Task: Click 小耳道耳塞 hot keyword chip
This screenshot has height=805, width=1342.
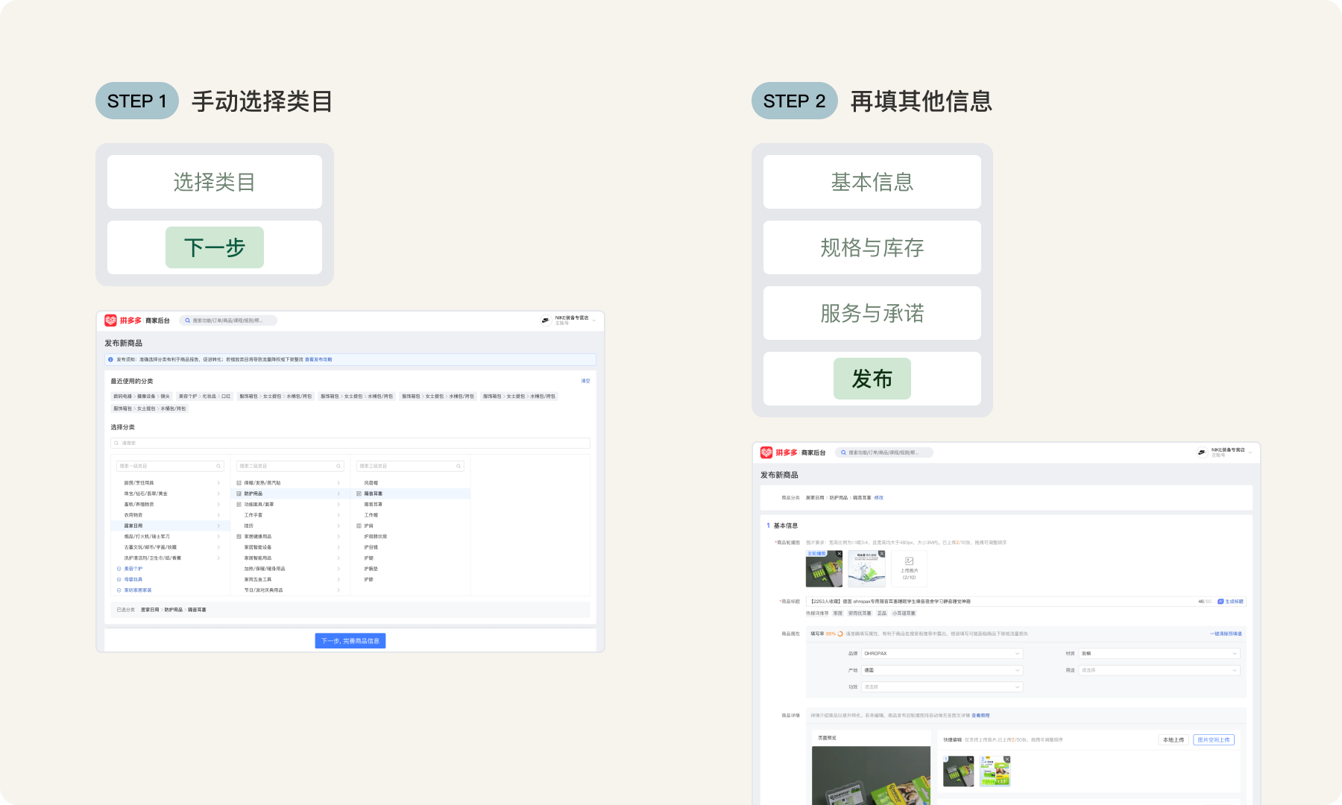Action: 904,613
